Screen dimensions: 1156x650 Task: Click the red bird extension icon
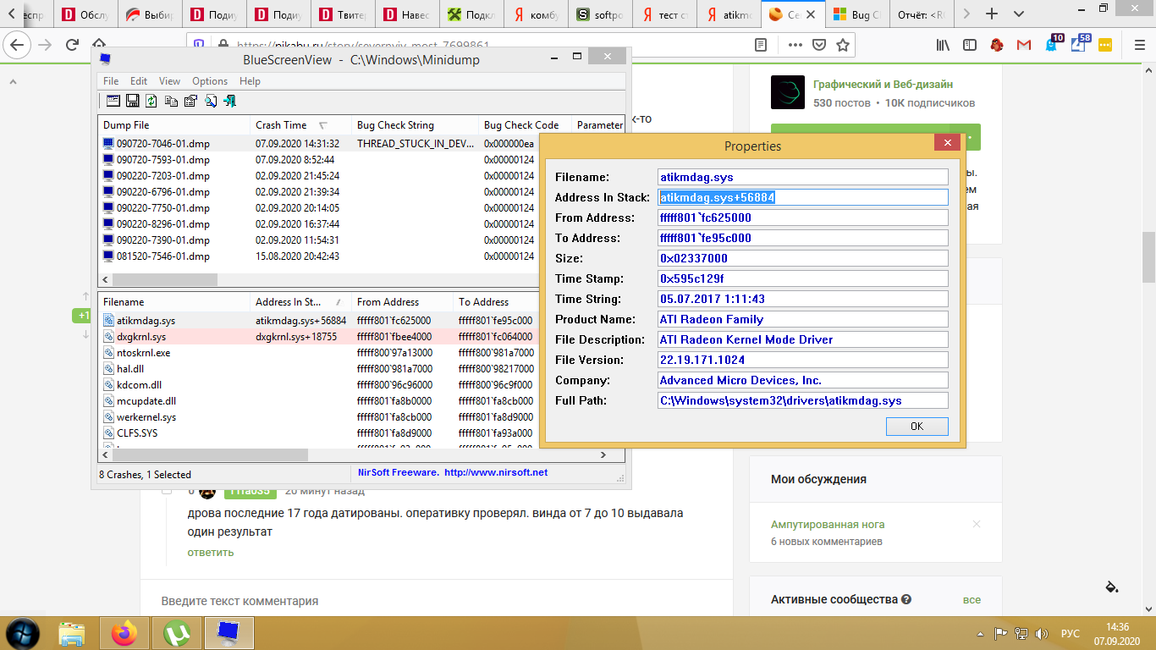tap(997, 45)
